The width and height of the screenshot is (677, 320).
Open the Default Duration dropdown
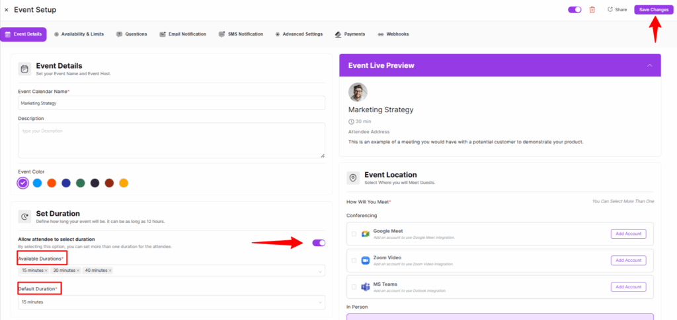(171, 302)
